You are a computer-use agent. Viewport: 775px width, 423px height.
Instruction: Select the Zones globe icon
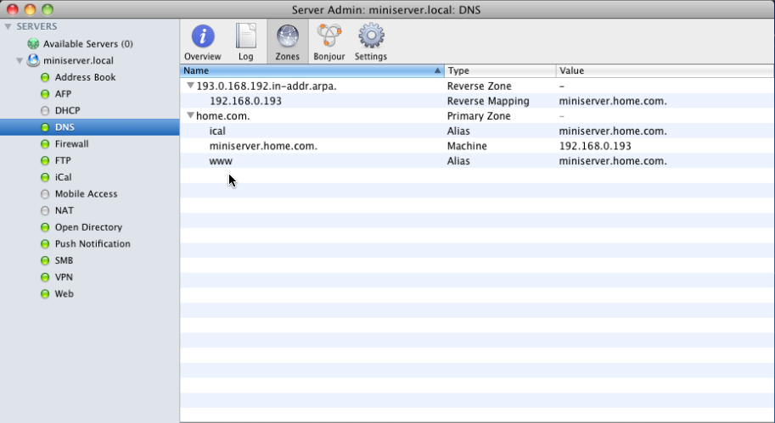pos(287,36)
